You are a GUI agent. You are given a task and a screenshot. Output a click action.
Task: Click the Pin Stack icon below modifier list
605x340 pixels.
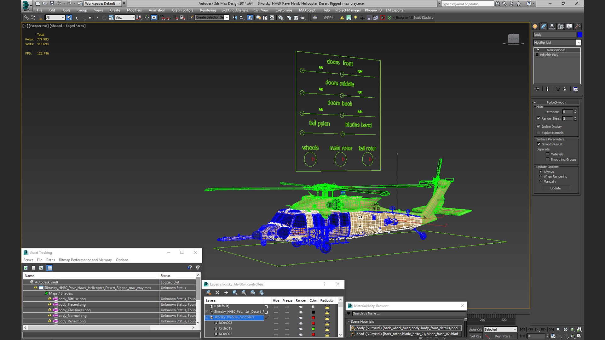pyautogui.click(x=538, y=89)
